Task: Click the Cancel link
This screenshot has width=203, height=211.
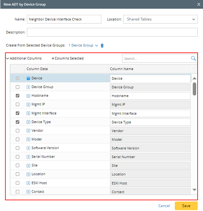Action: tap(164, 206)
